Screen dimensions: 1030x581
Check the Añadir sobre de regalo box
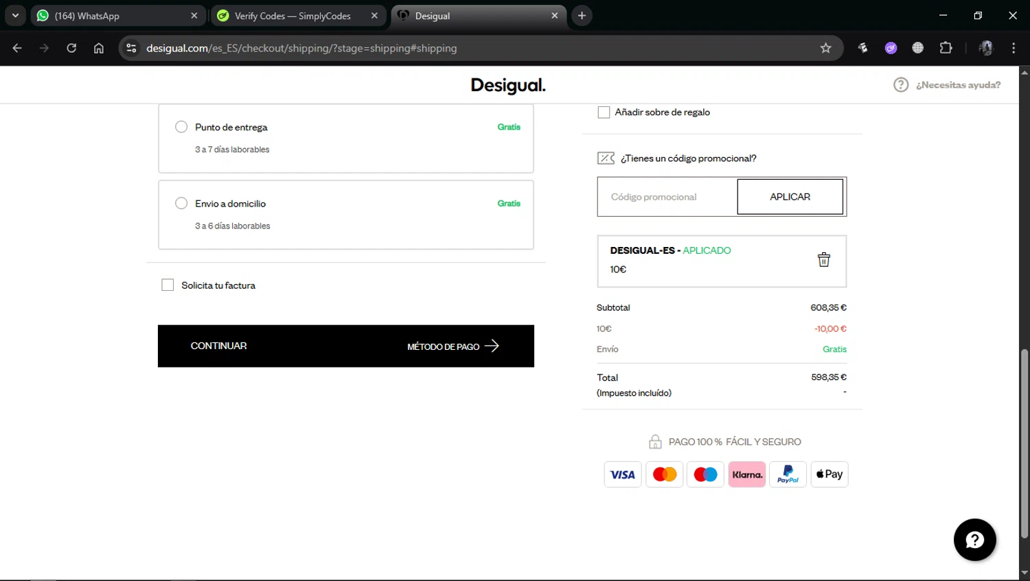[x=604, y=112]
